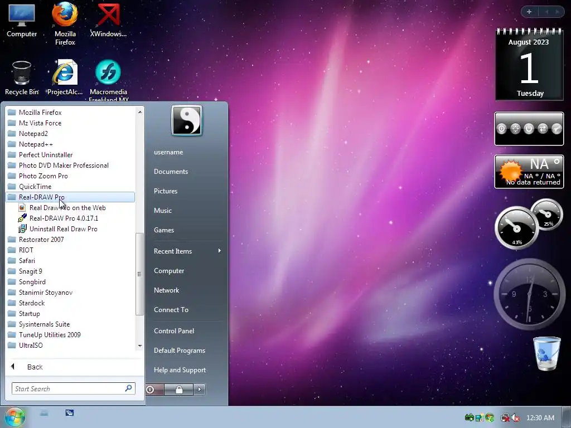Screen dimensions: 571x428
Task: Open the sidebar recycle bin gadget
Action: (546, 353)
